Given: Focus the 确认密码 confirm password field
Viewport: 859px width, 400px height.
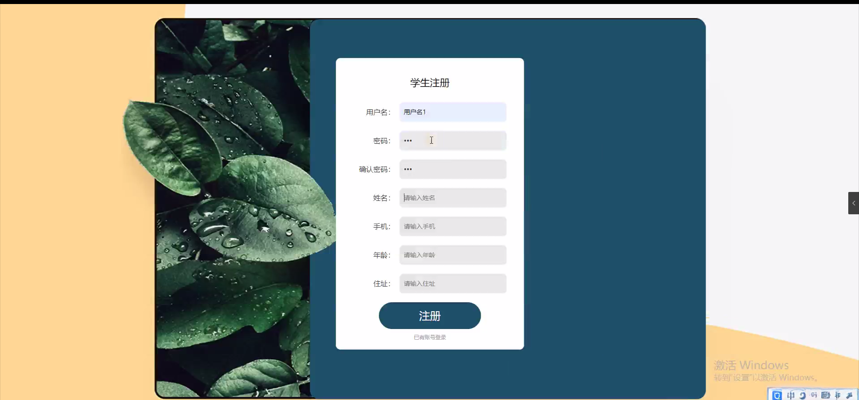Looking at the screenshot, I should (x=453, y=169).
